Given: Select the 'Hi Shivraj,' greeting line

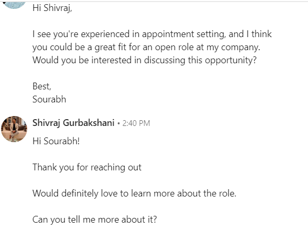Looking at the screenshot, I should 52,8.
